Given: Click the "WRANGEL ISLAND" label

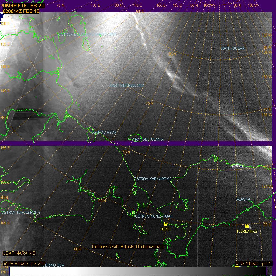Looking at the screenshot, I should coord(147,139).
